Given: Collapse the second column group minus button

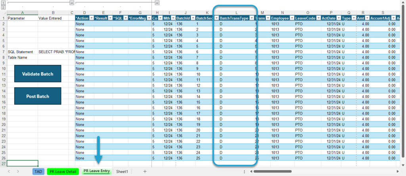Looking at the screenshot, I should tap(157, 3).
